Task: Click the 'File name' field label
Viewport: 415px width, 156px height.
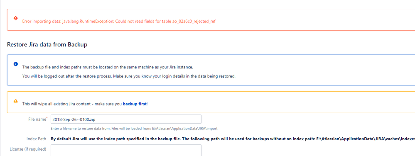Action: coord(37,119)
